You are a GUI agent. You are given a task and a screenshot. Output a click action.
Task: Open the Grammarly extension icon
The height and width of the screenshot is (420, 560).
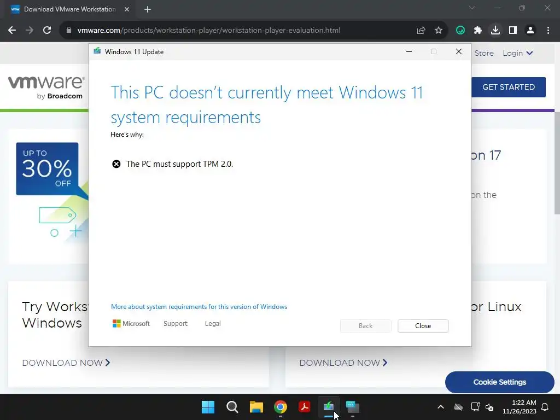click(x=460, y=31)
